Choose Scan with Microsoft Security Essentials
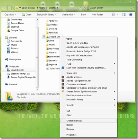 pos(89,68)
